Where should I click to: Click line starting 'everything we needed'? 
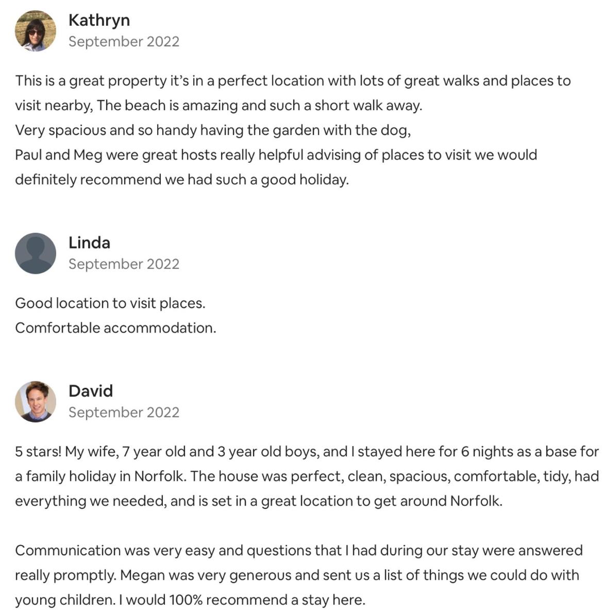tap(259, 501)
